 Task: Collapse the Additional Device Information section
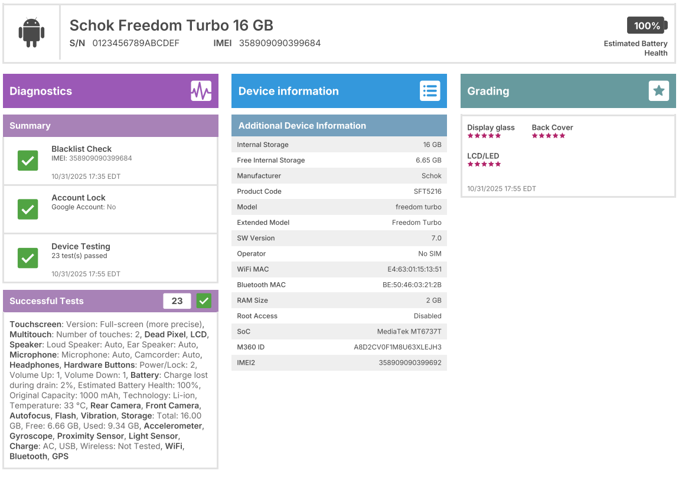[339, 125]
